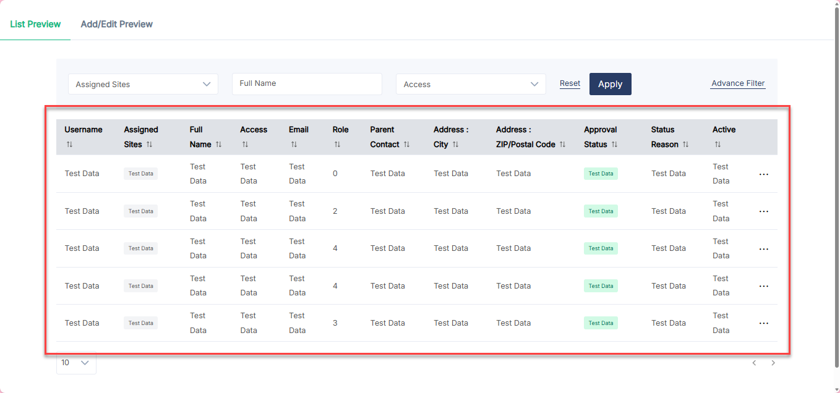The width and height of the screenshot is (840, 393).
Task: Click sort icon next to Assigned Sites header
Action: point(150,145)
